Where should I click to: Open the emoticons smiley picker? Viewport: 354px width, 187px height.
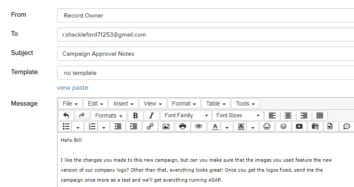267,126
